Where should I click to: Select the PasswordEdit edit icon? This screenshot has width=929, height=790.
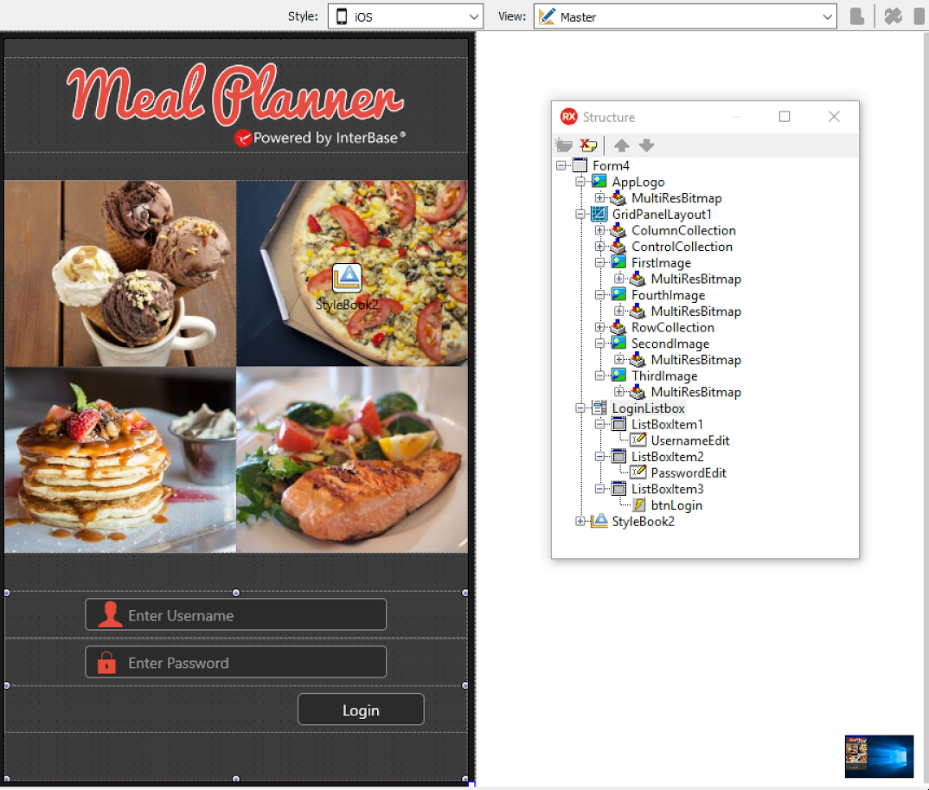638,472
